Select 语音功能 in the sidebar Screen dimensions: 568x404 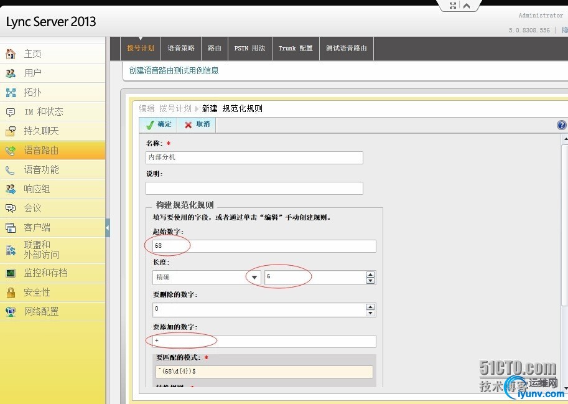click(52, 170)
